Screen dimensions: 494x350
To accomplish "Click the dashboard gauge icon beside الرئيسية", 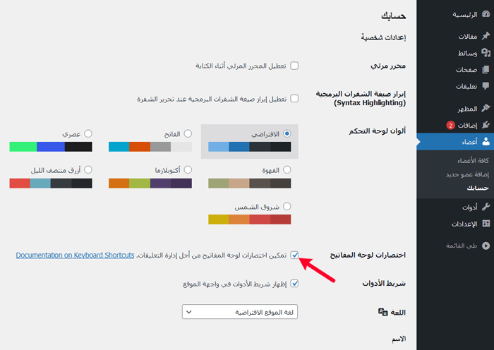I will pyautogui.click(x=486, y=14).
